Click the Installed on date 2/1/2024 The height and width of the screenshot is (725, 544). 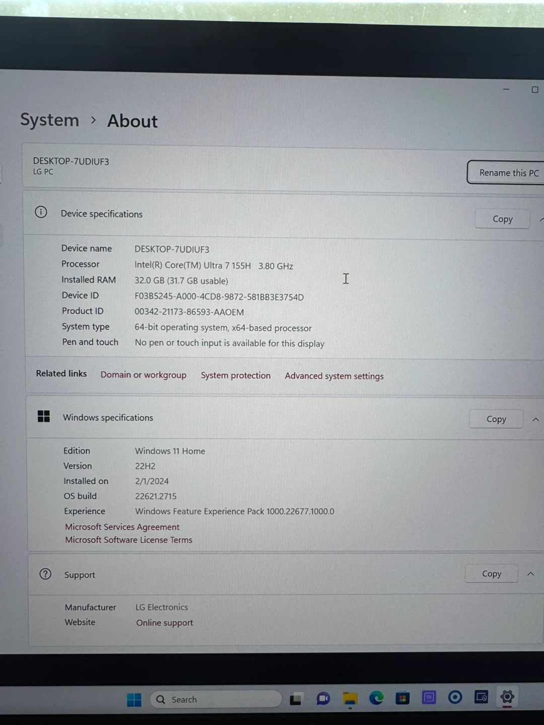(x=152, y=481)
